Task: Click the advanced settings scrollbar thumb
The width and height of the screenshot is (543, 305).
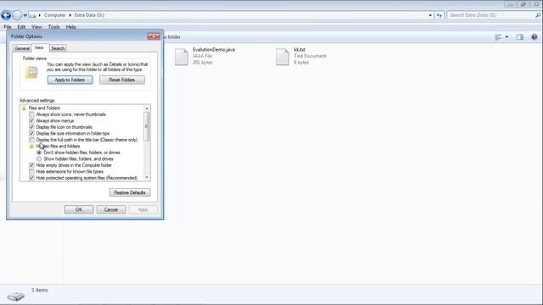Action: click(147, 126)
